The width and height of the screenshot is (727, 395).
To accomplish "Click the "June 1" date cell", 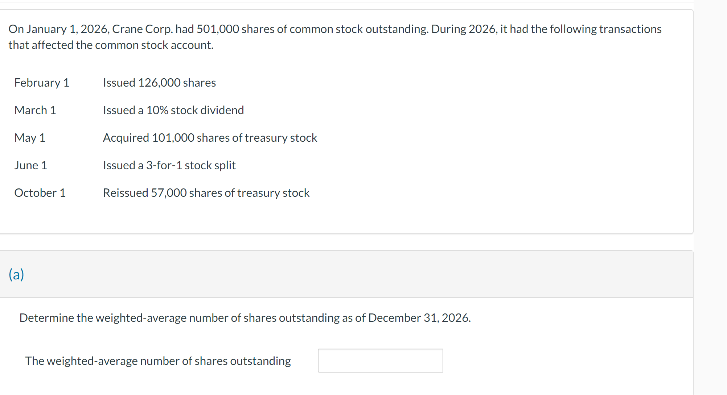I will pos(31,165).
